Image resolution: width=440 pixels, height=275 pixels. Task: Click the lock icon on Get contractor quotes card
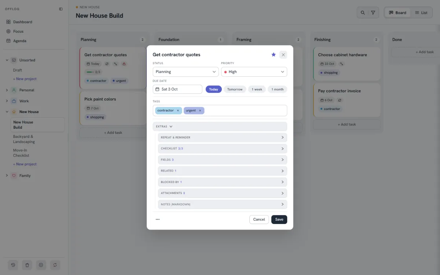pos(124,64)
